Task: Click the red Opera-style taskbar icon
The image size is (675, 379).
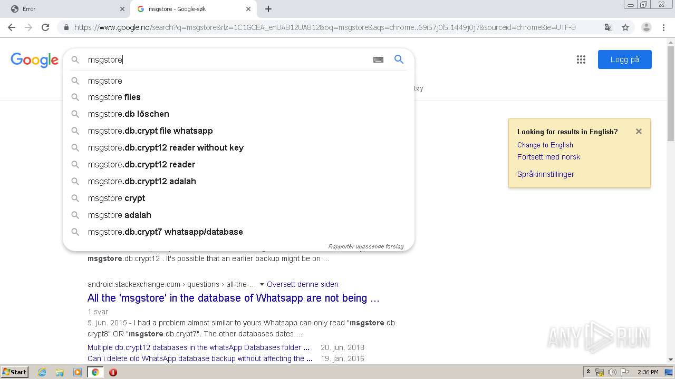Action: coord(113,372)
